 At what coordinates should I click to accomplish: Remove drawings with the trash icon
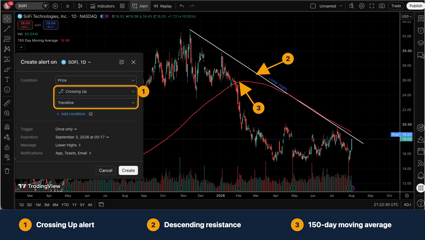click(x=7, y=171)
